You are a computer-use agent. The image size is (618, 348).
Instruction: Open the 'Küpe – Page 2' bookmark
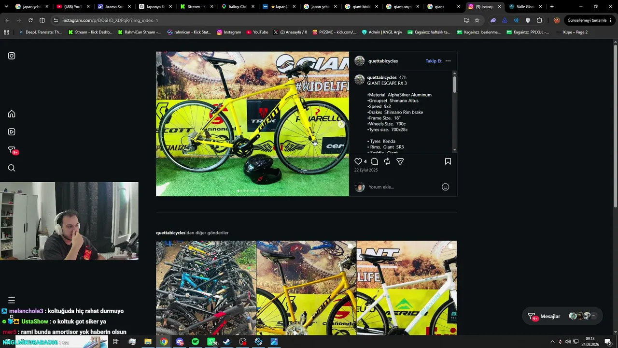coord(572,32)
